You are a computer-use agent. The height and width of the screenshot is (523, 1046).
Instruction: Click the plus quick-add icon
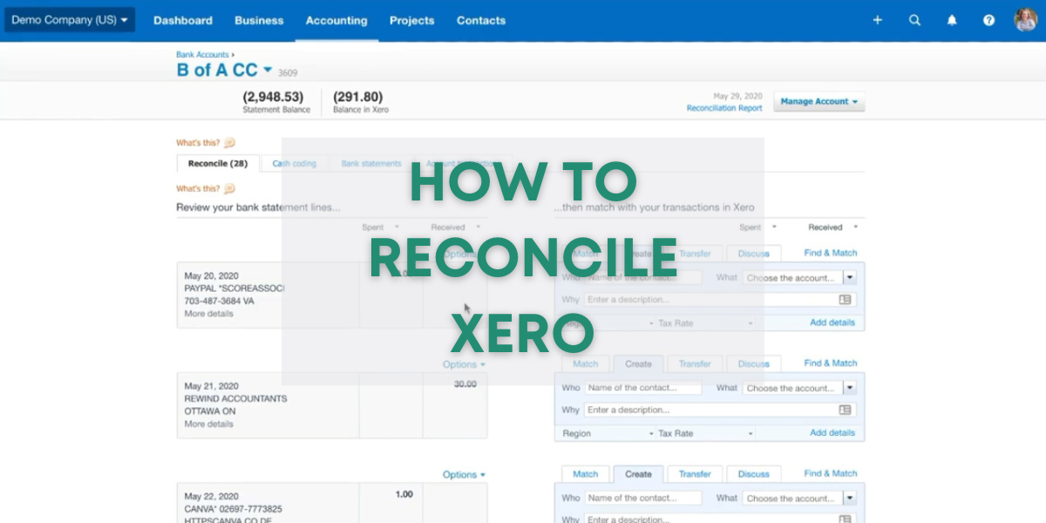click(x=877, y=20)
